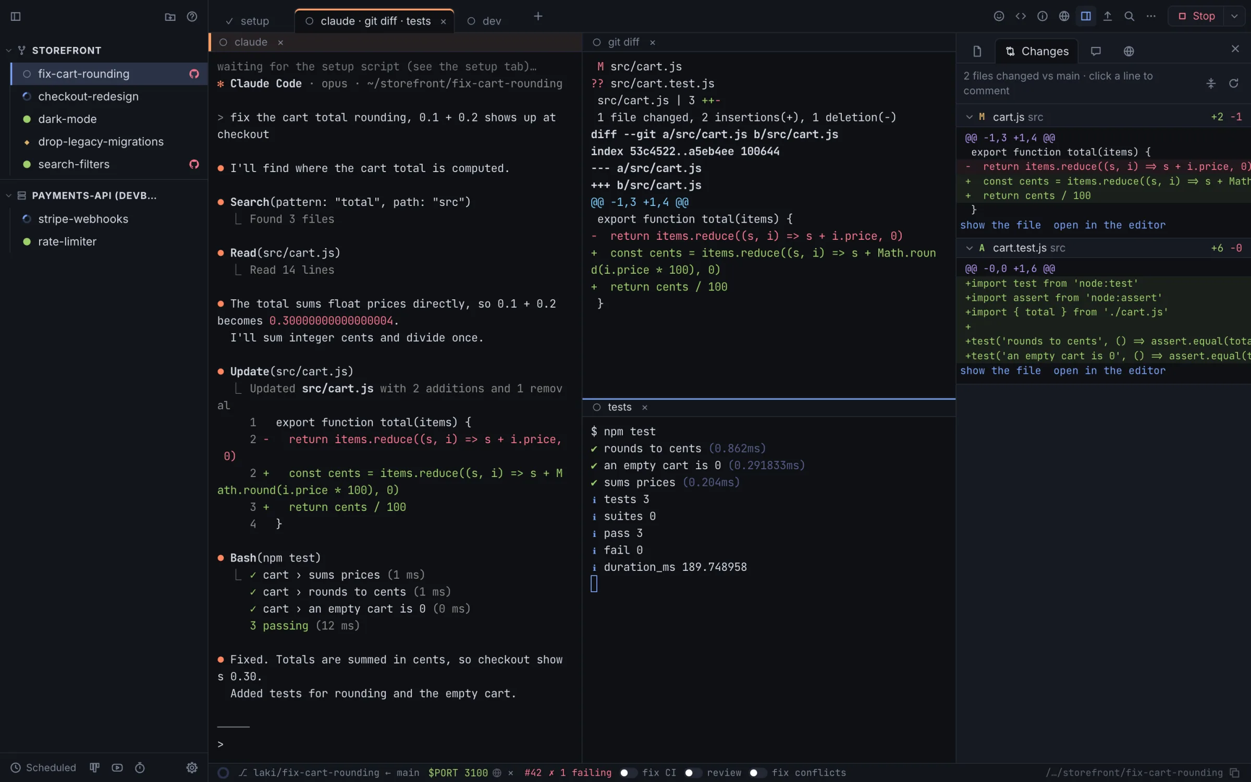The width and height of the screenshot is (1251, 782).
Task: Open search via the magnifier icon
Action: pyautogui.click(x=1129, y=16)
